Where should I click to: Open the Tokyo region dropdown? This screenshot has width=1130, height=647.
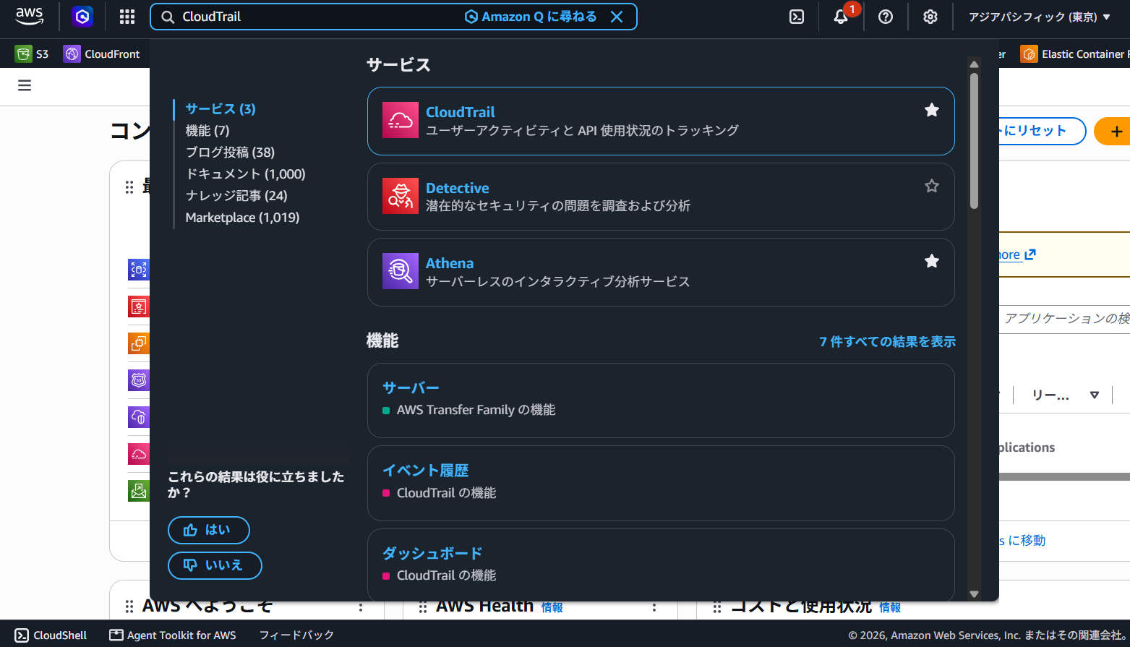(x=1039, y=17)
